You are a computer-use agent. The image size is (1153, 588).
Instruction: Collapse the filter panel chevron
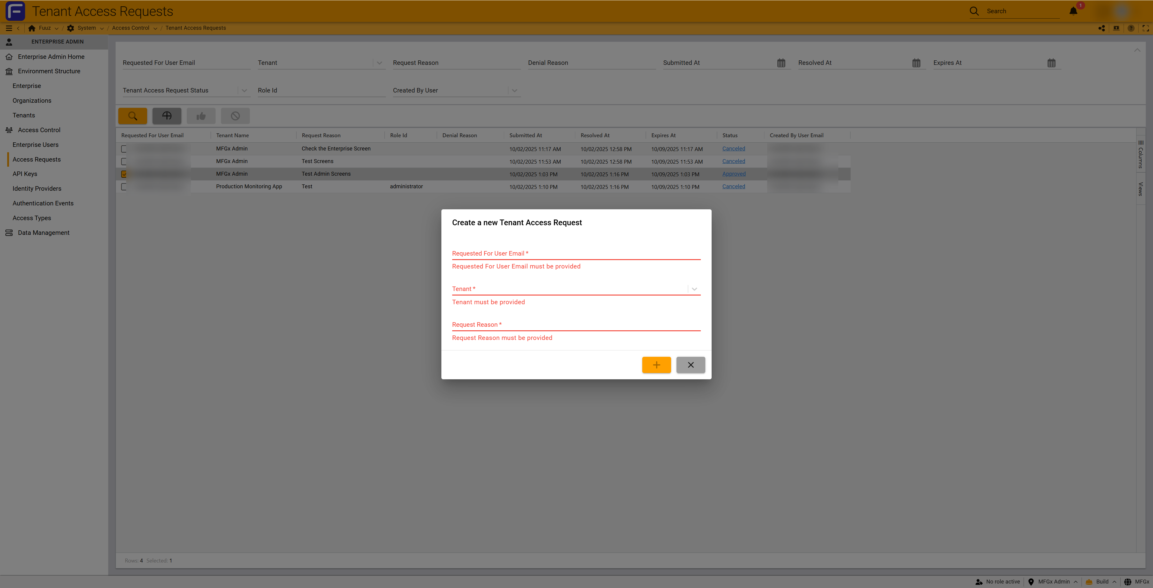coord(1137,50)
